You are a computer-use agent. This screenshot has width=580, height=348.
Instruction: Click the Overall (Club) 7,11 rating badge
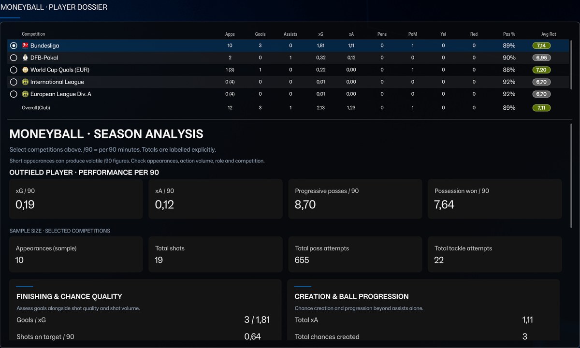(541, 108)
